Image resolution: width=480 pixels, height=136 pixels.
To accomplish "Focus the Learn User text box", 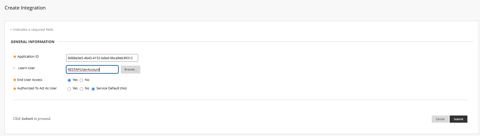I will click(x=92, y=69).
